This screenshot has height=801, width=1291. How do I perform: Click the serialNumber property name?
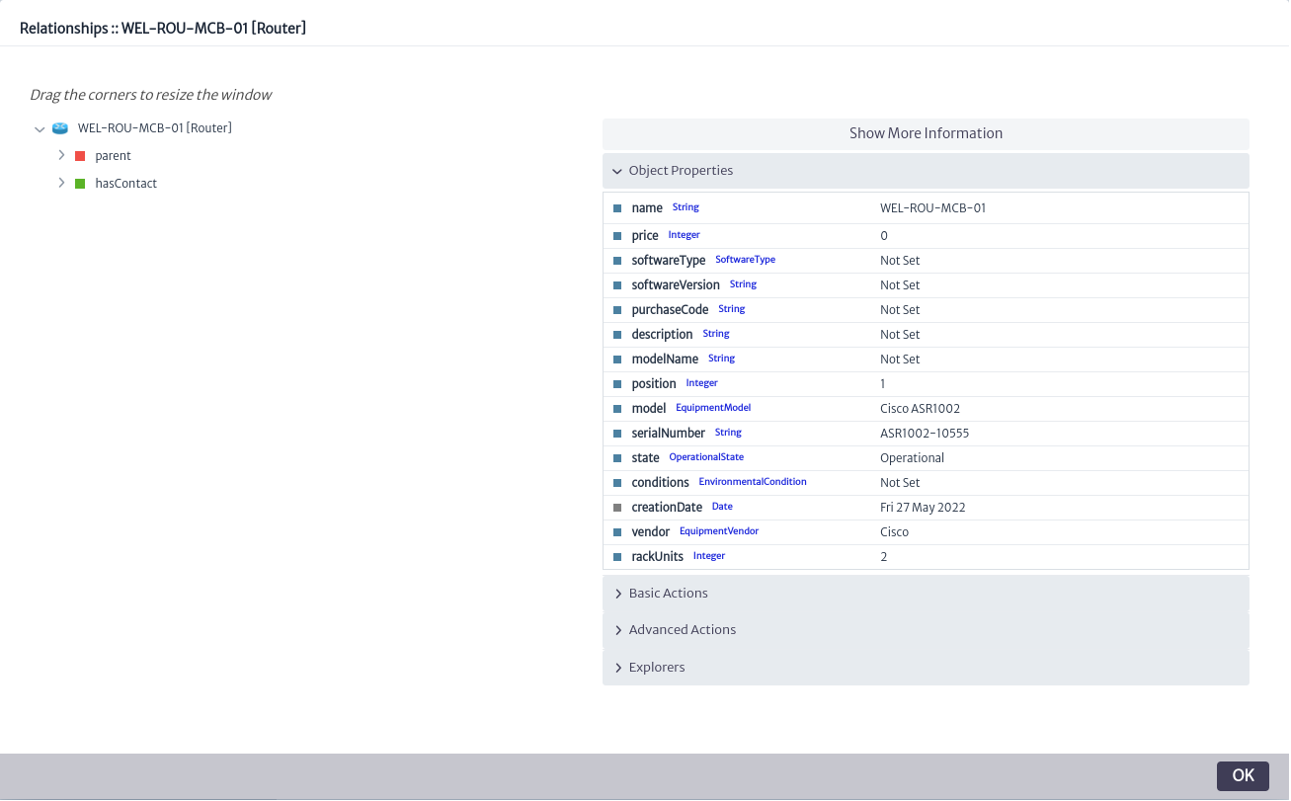pyautogui.click(x=669, y=434)
